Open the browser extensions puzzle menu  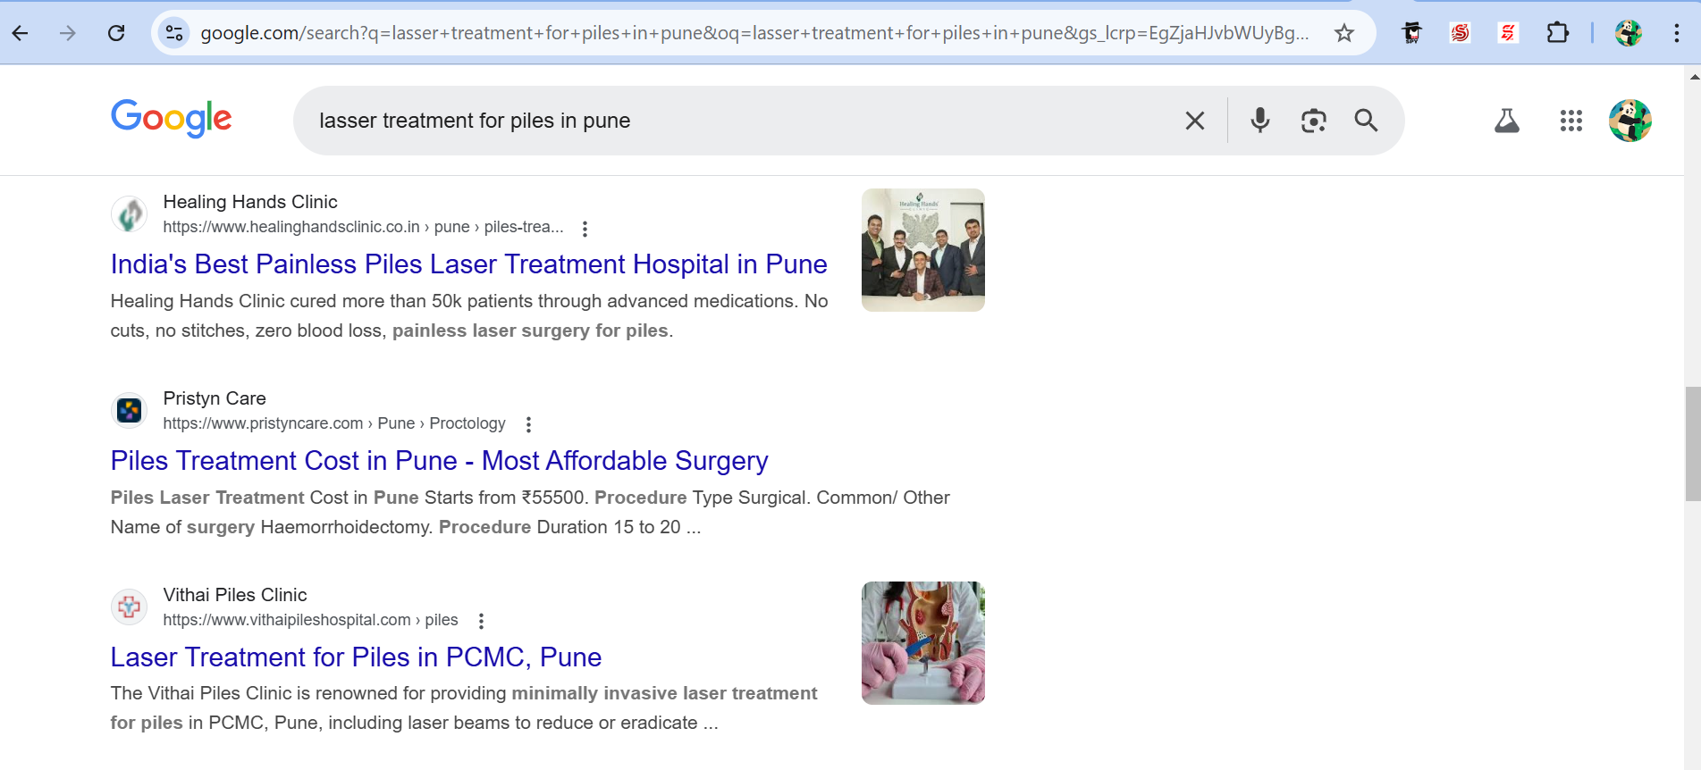coord(1557,33)
